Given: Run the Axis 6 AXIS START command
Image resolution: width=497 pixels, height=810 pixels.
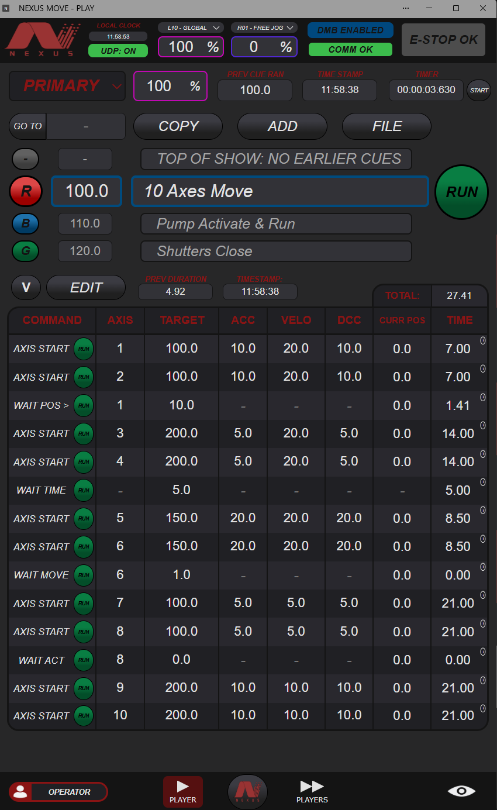Looking at the screenshot, I should coord(84,547).
